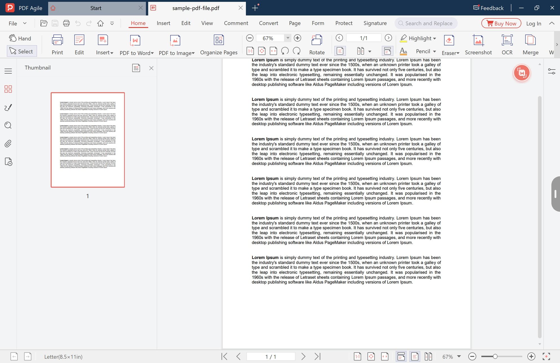Expand the PDF to Word dropdown
The image size is (560, 363).
(152, 53)
